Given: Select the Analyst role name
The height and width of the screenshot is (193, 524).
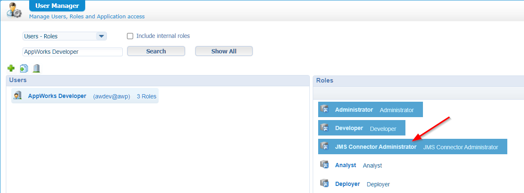Looking at the screenshot, I should tap(345, 165).
